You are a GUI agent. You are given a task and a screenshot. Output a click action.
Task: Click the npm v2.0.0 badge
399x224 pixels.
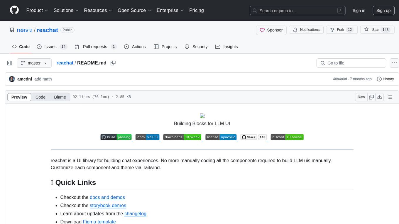pyautogui.click(x=147, y=137)
